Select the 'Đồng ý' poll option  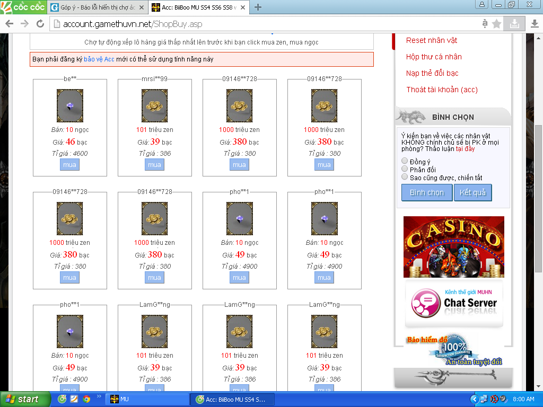point(405,161)
